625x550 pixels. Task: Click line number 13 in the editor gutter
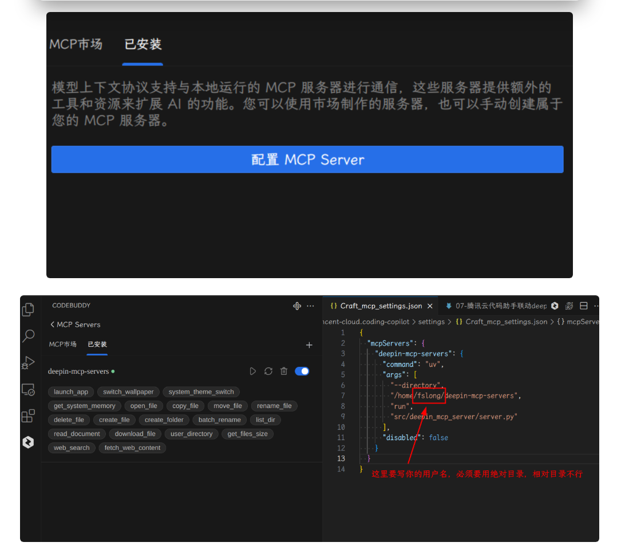tap(341, 459)
